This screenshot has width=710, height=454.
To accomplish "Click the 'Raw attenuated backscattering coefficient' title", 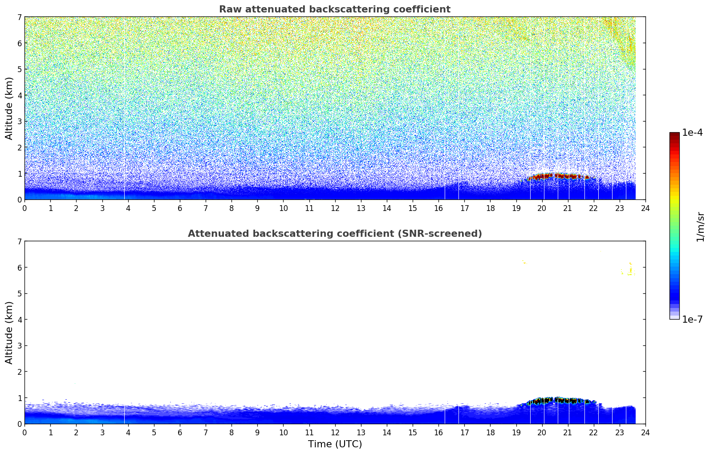I will pyautogui.click(x=335, y=9).
